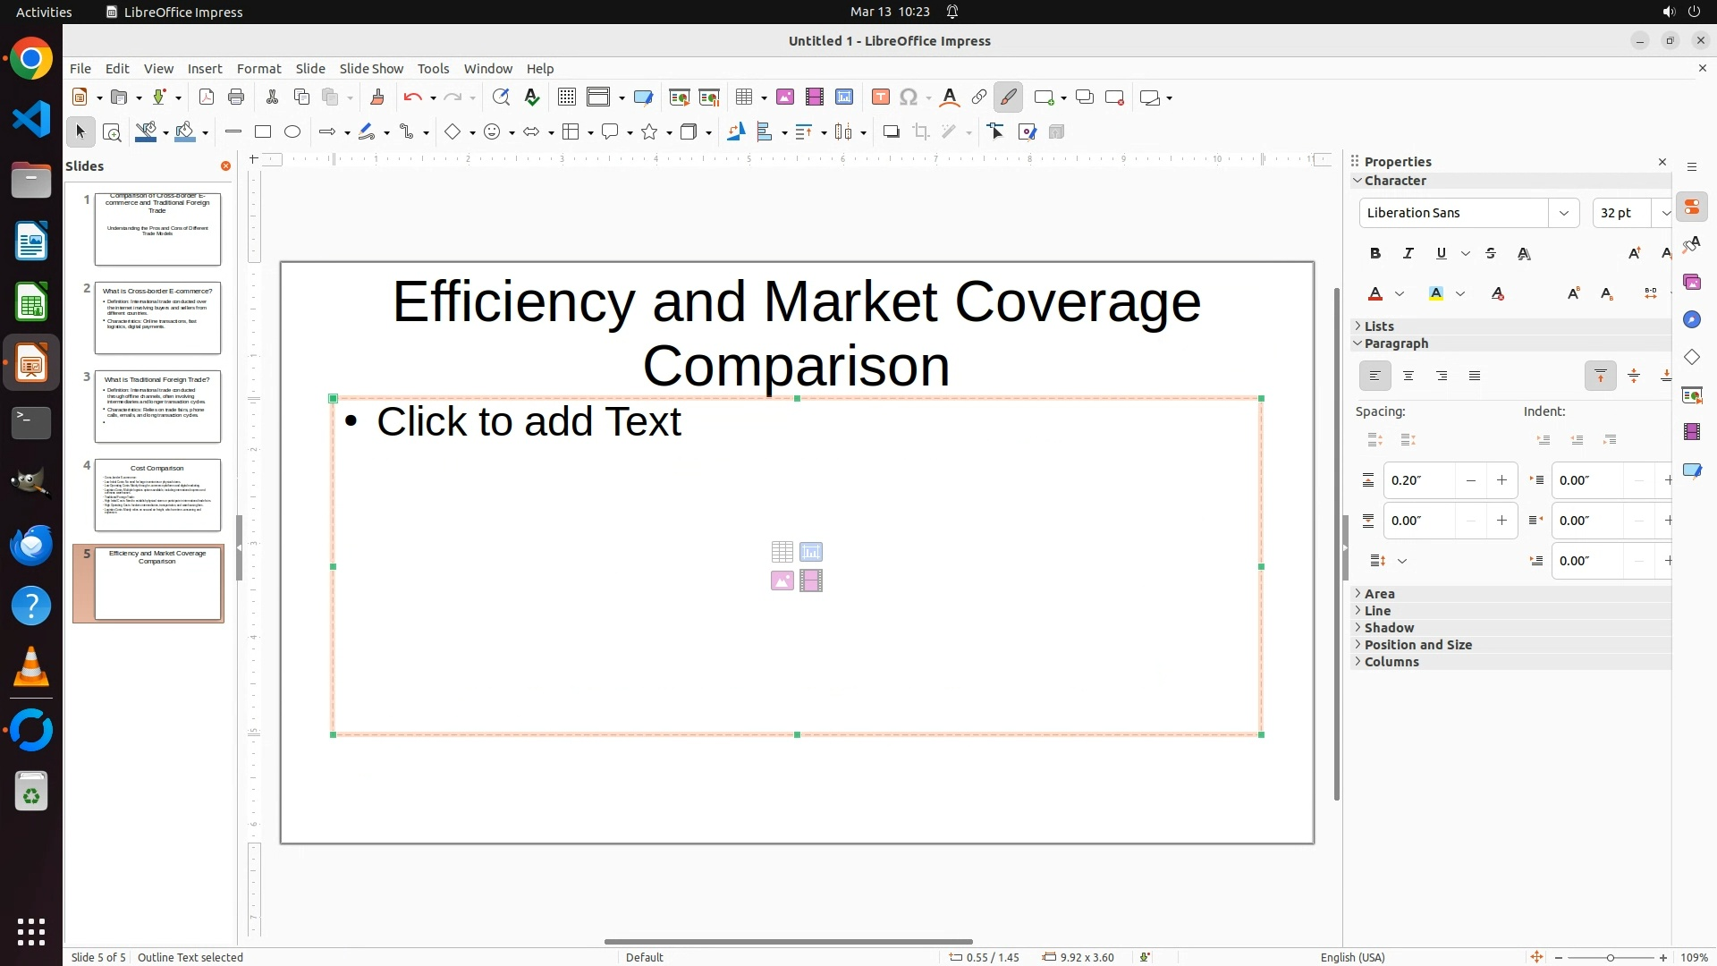The width and height of the screenshot is (1717, 966).
Task: Click the Insert Text Box icon
Action: pyautogui.click(x=880, y=97)
